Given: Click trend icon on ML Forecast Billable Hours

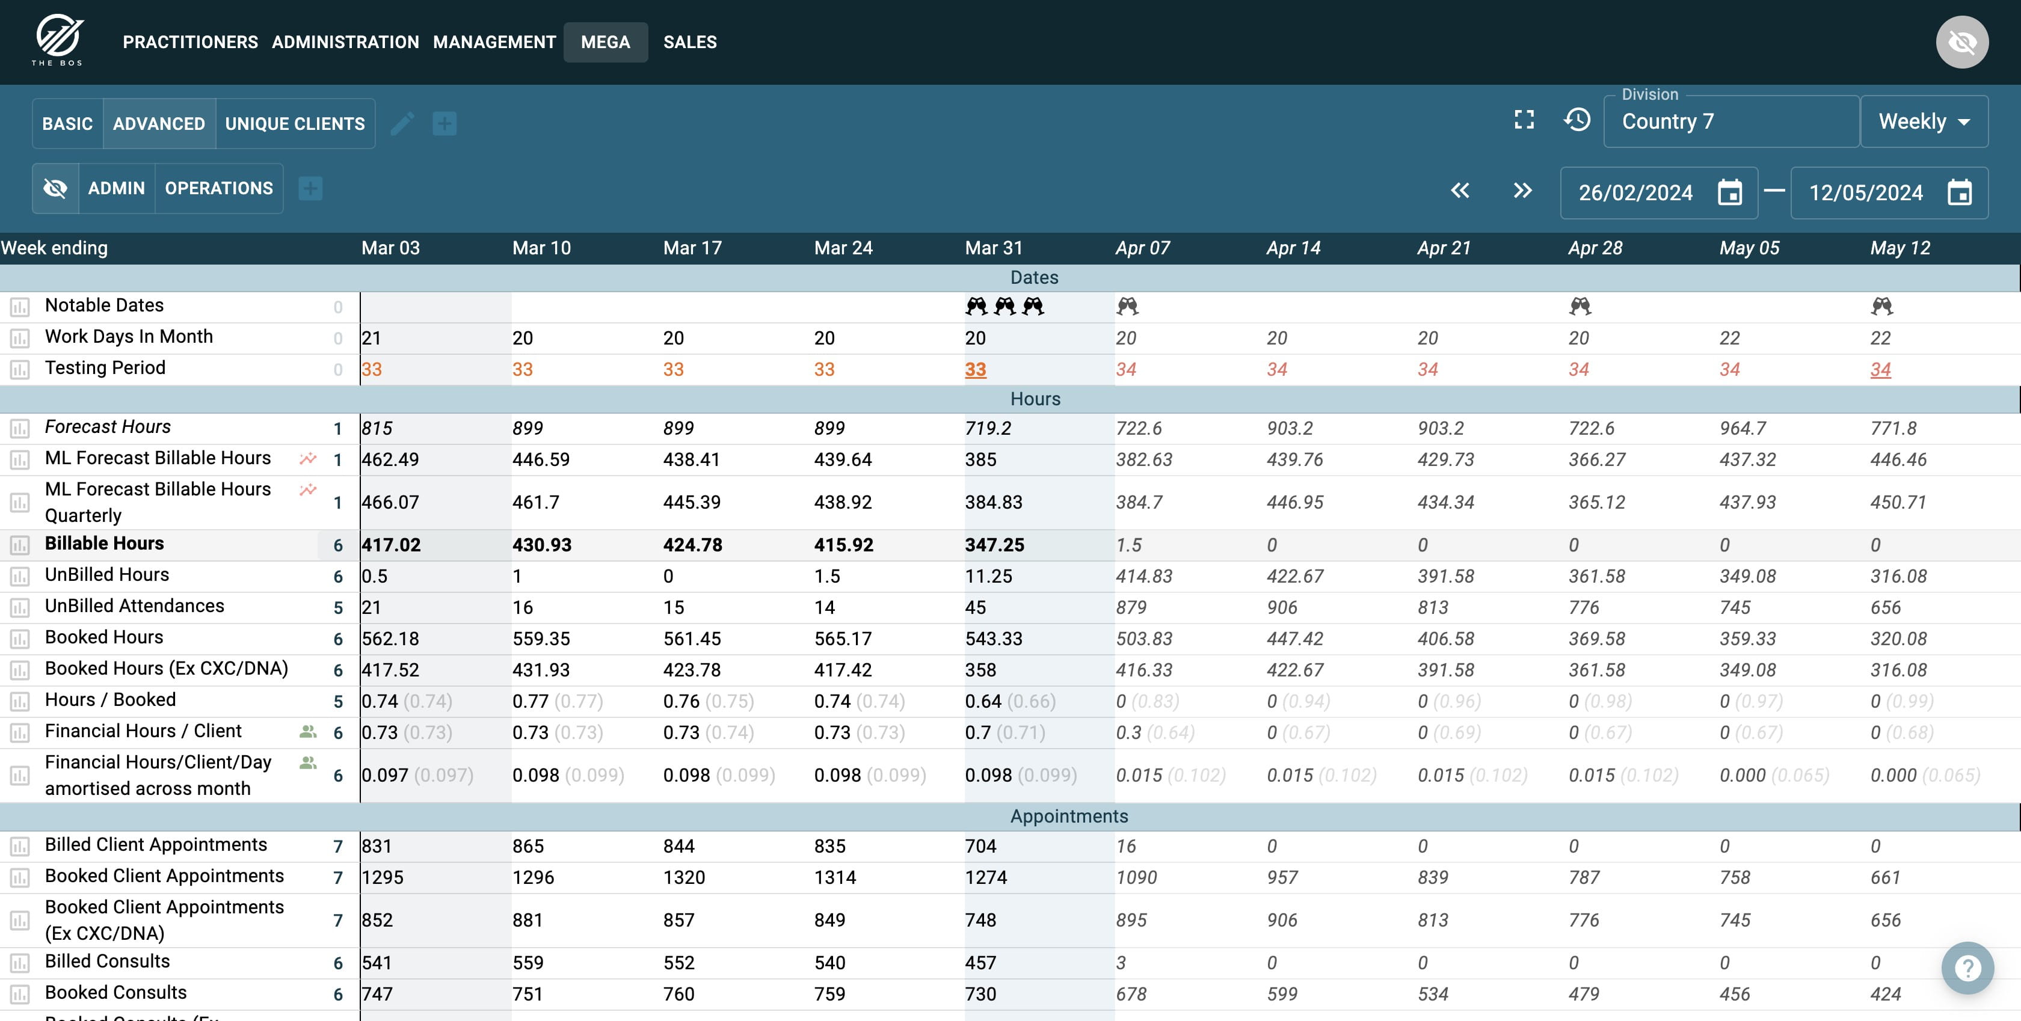Looking at the screenshot, I should click(x=309, y=459).
